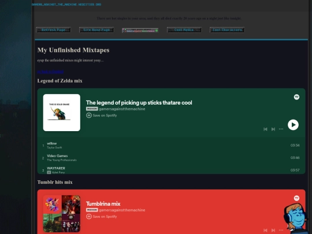Open the Site Home Page button

click(96, 30)
